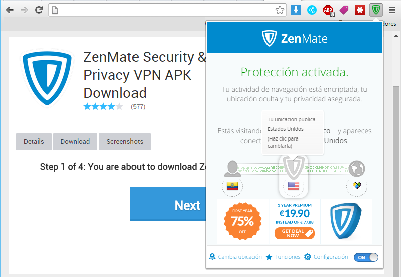Screen dimensions: 401x277
Task: Open Funciones link in the ZenMate popup
Action: [x=283, y=257]
